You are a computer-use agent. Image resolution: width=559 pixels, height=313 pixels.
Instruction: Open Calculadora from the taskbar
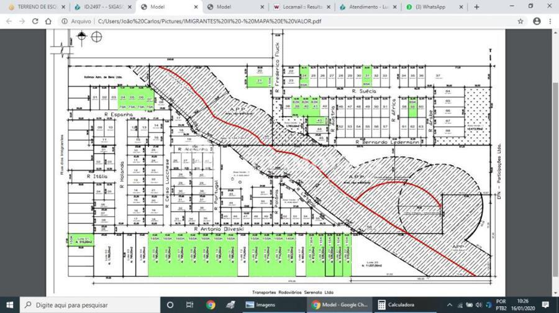(406, 305)
